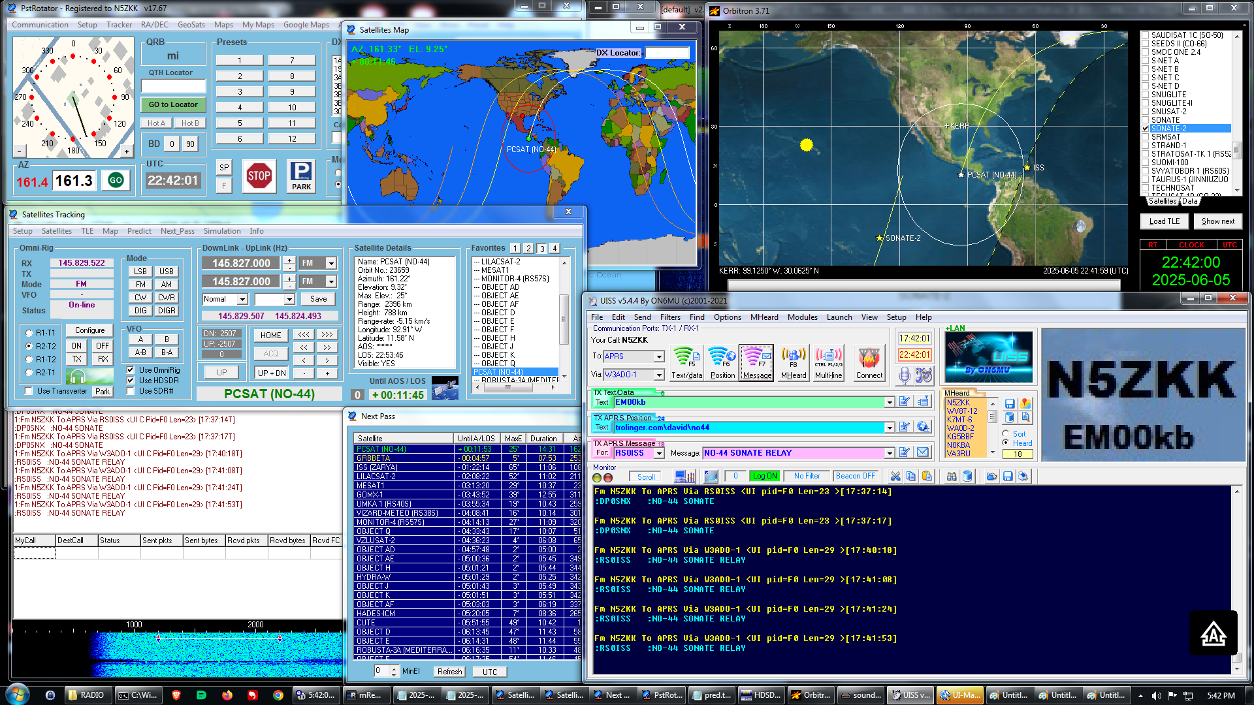Viewport: 1254px width, 705px height.
Task: Click the envelope icon beside APRS Message field
Action: click(923, 452)
